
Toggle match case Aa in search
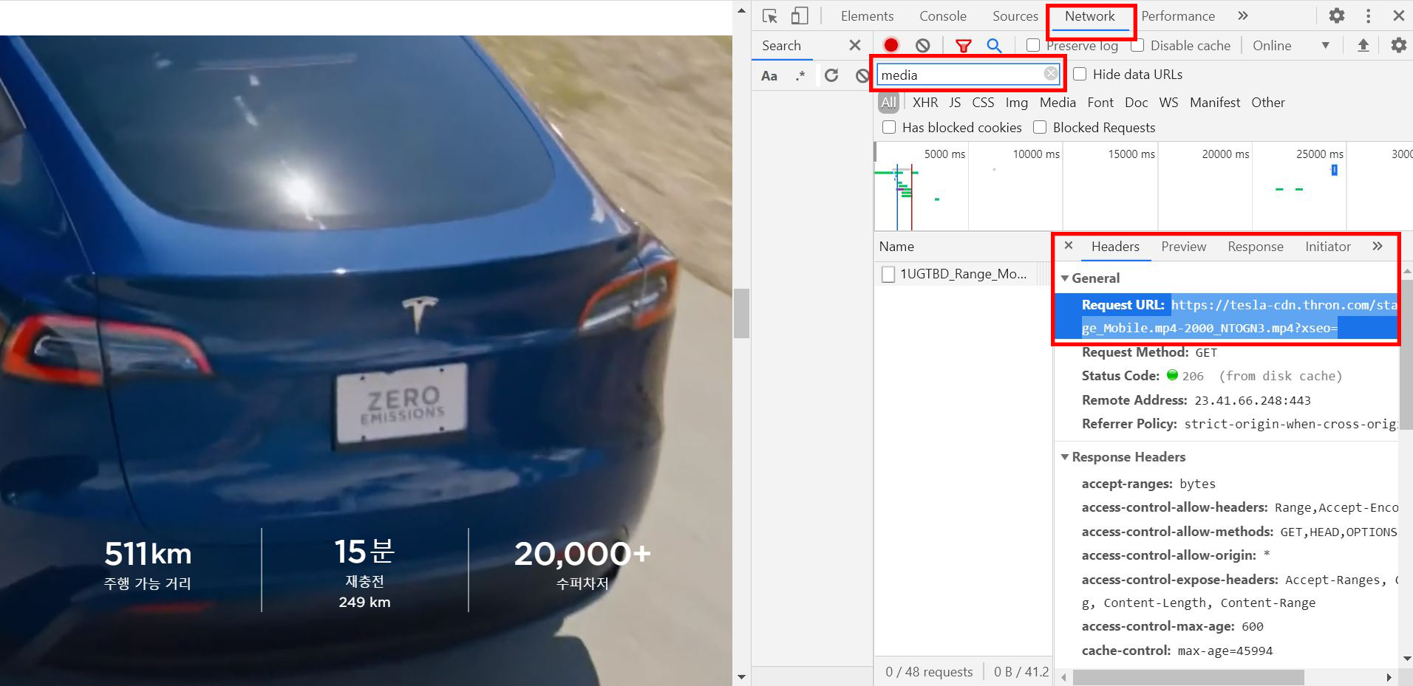coord(769,75)
